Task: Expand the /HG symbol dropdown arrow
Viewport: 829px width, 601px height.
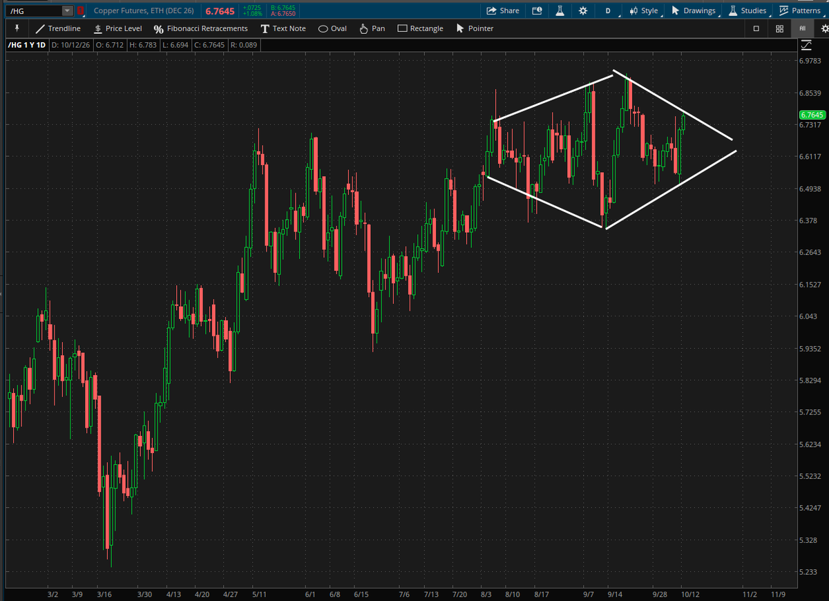Action: [66, 10]
